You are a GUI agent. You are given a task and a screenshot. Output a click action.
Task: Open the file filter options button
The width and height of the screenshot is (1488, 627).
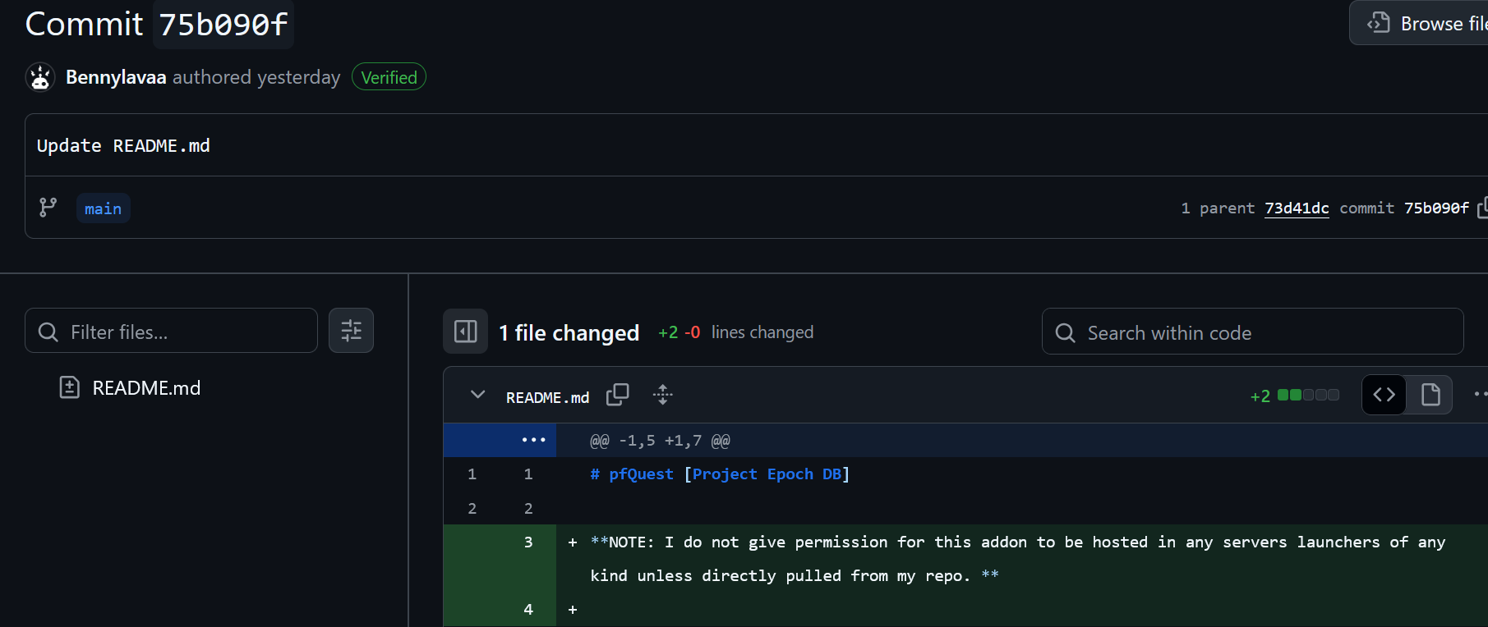(351, 331)
